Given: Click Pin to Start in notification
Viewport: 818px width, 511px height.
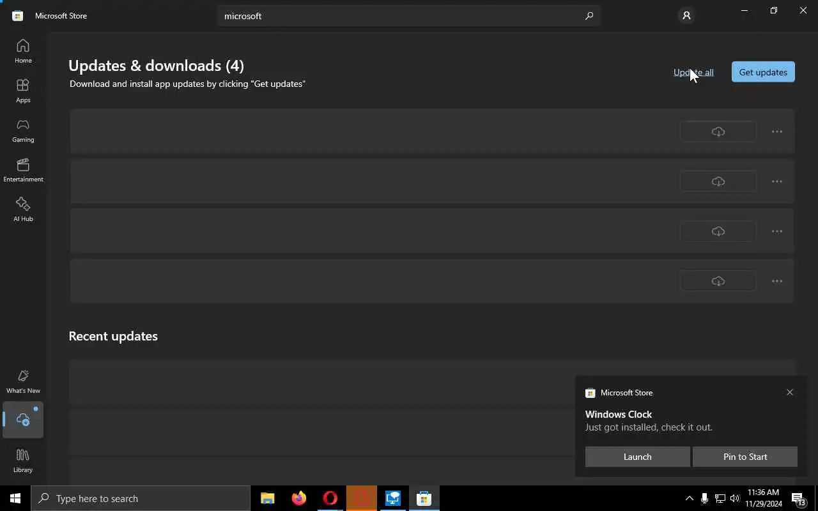Looking at the screenshot, I should tap(745, 457).
